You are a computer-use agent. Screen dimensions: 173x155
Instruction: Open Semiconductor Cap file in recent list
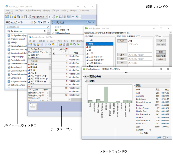pyautogui.click(x=18, y=49)
